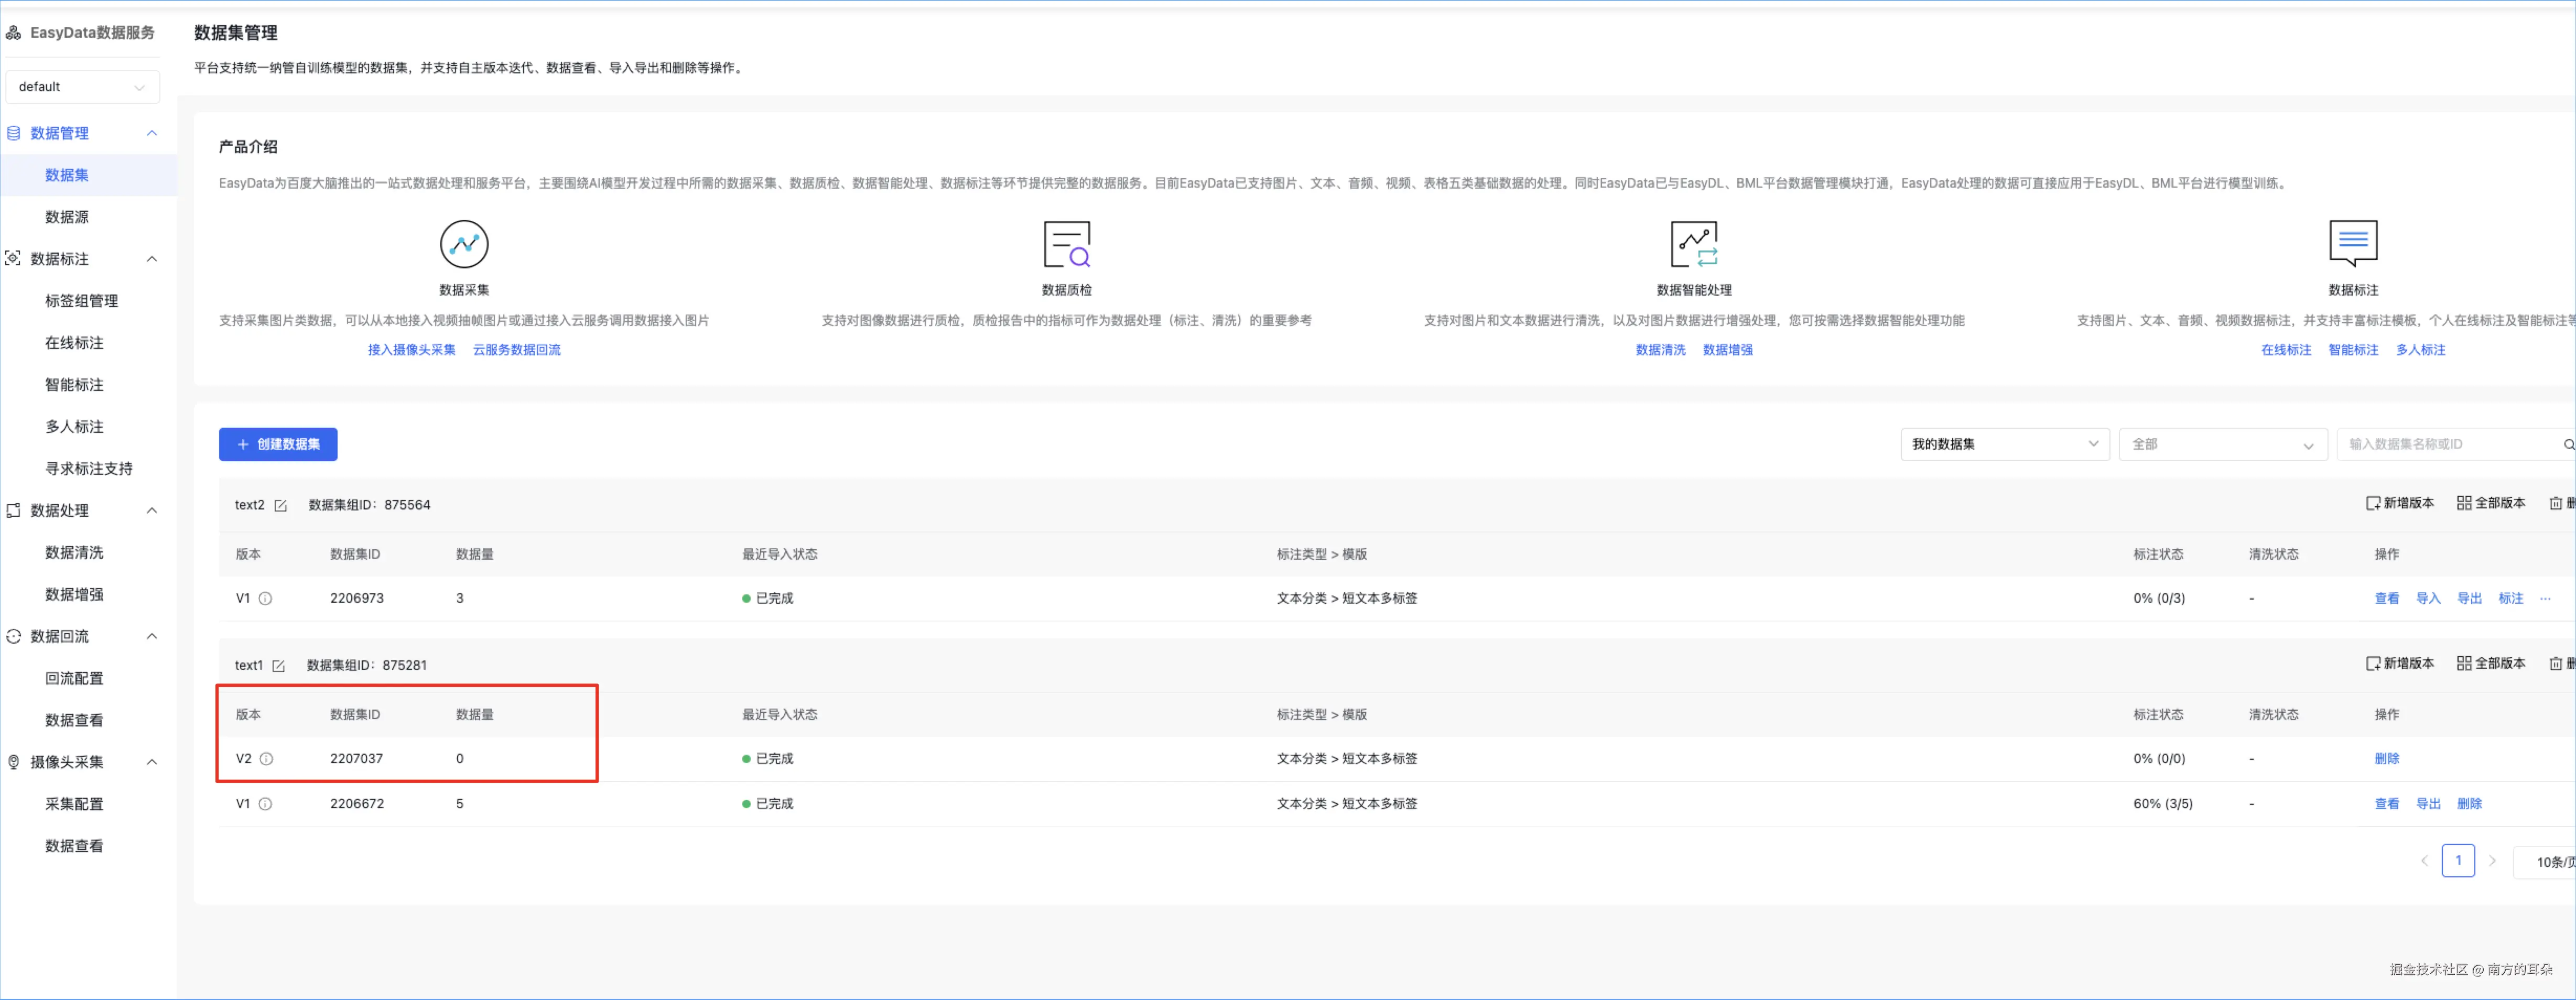This screenshot has width=2576, height=1000.
Task: Click the info icon beside text2's V1
Action: point(265,599)
